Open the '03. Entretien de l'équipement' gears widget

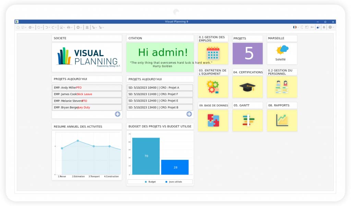click(213, 87)
